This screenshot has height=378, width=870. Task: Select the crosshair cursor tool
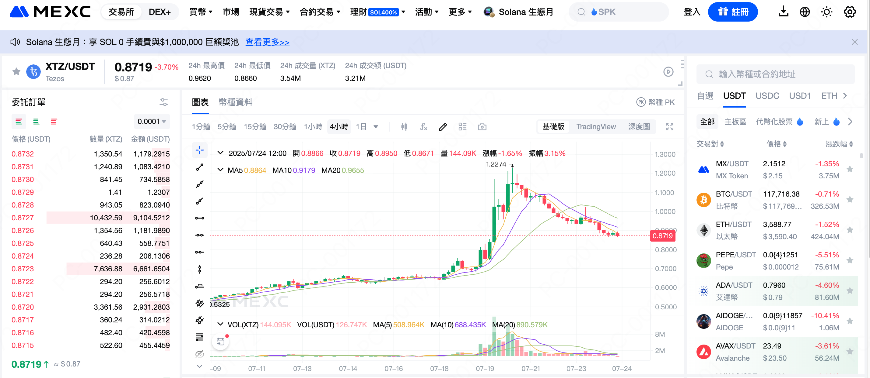200,150
